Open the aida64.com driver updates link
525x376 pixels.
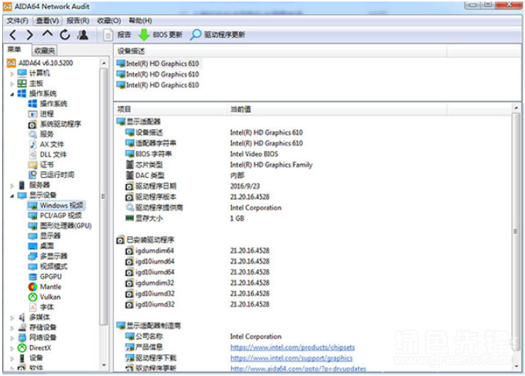pos(298,368)
